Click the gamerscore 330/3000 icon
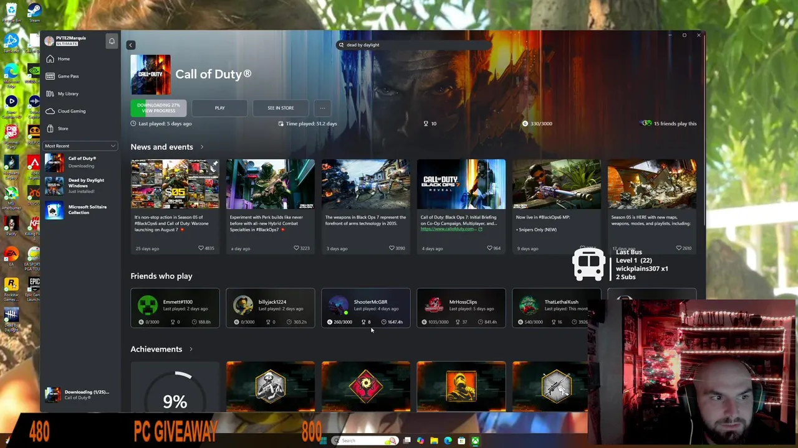The height and width of the screenshot is (448, 798). (x=525, y=123)
